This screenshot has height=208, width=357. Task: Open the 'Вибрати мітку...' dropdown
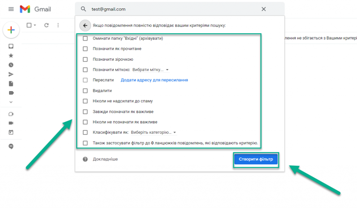click(151, 70)
